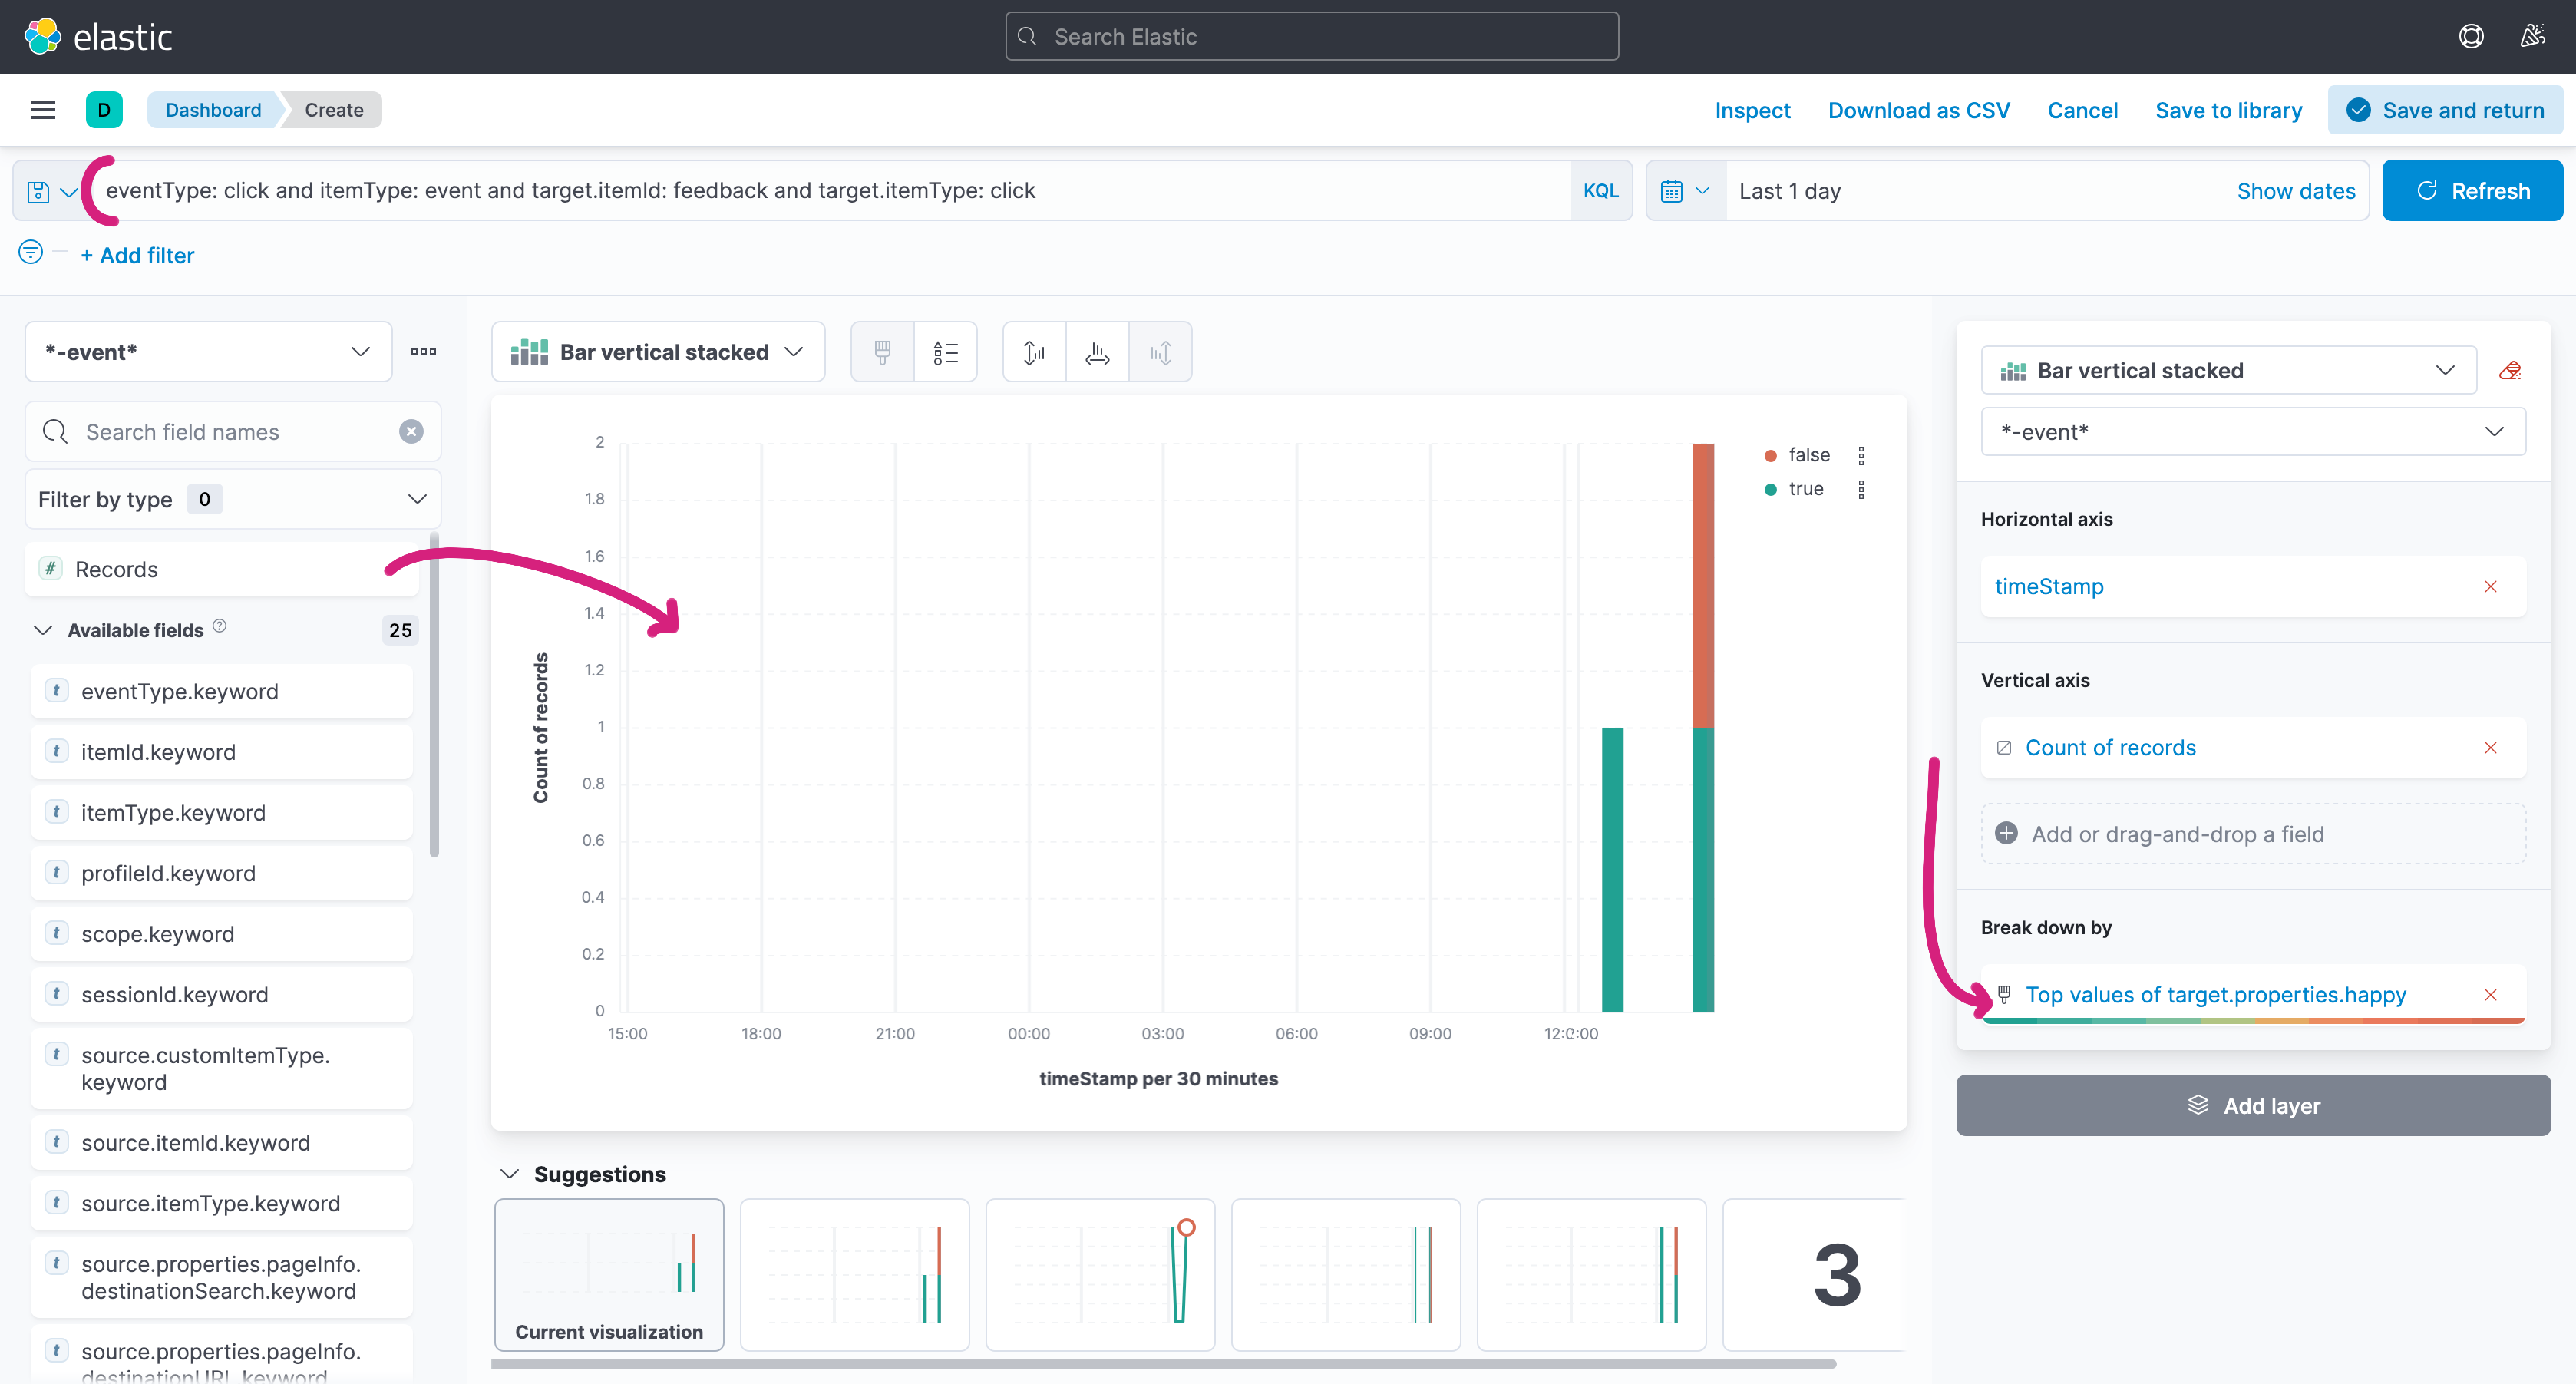Click the target.properties.happy color palette bar
The image size is (2576, 1384).
point(2252,1020)
